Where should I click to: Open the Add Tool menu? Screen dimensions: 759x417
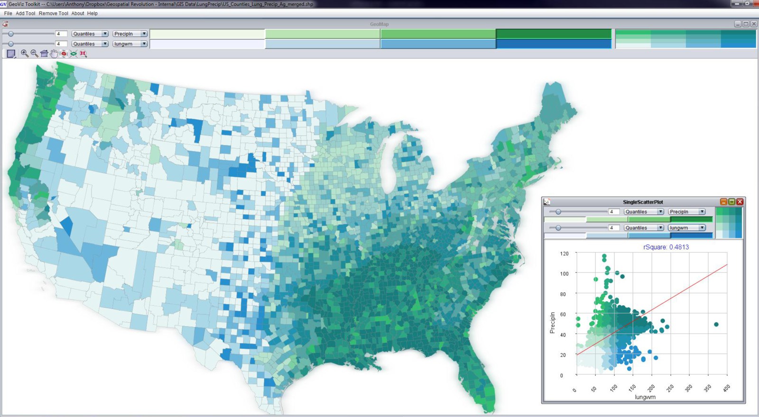pos(25,13)
